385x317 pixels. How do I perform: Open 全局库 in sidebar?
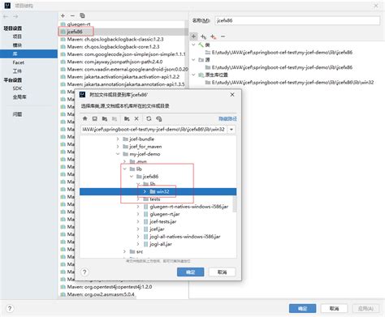coord(19,97)
